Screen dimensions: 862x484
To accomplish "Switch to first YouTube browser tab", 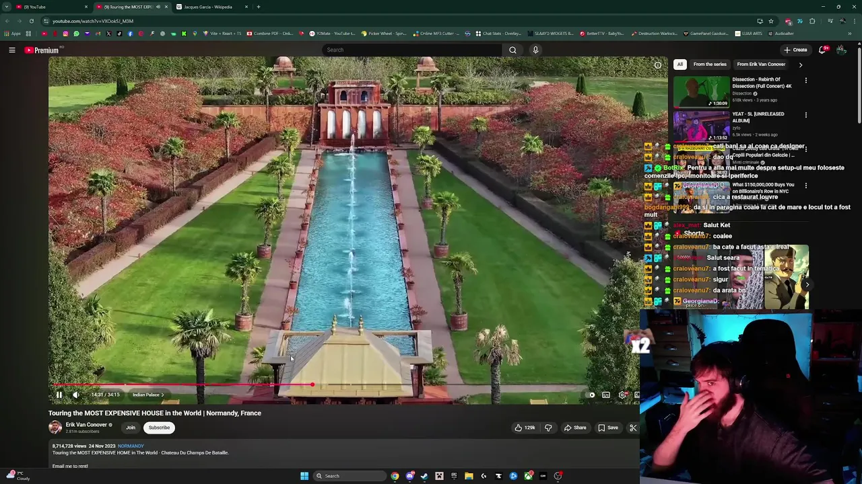I will tap(51, 7).
